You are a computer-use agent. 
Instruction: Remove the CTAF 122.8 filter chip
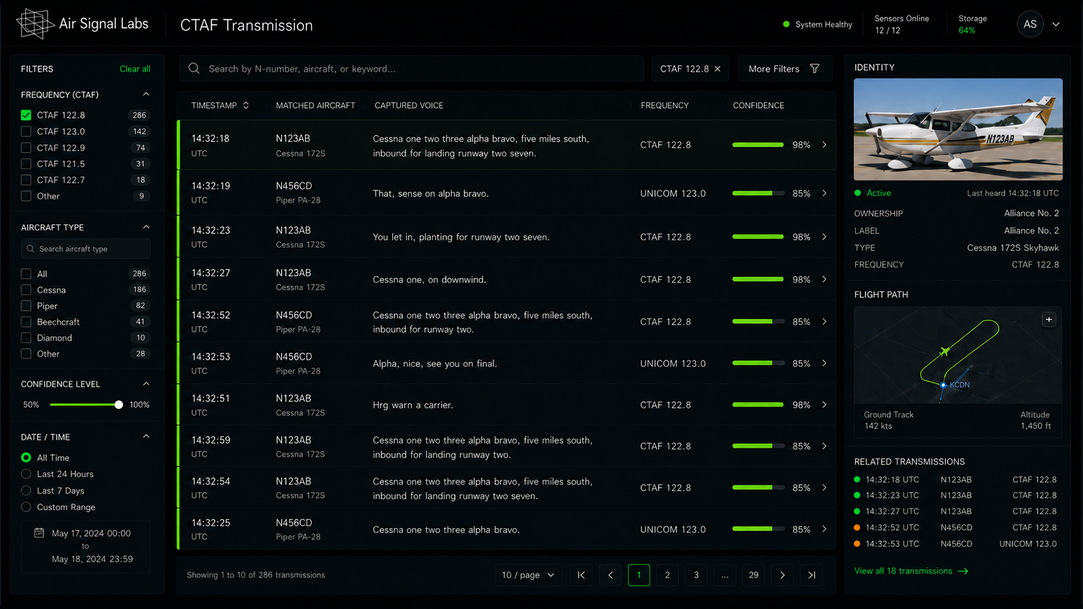click(x=717, y=69)
